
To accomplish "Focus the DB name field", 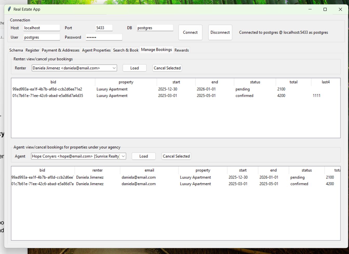I will pyautogui.click(x=155, y=28).
